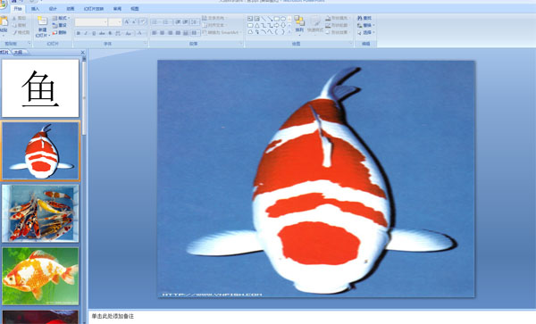Viewport: 536px width, 324px height.
Task: Click the 查找 find button
Action: (364, 18)
